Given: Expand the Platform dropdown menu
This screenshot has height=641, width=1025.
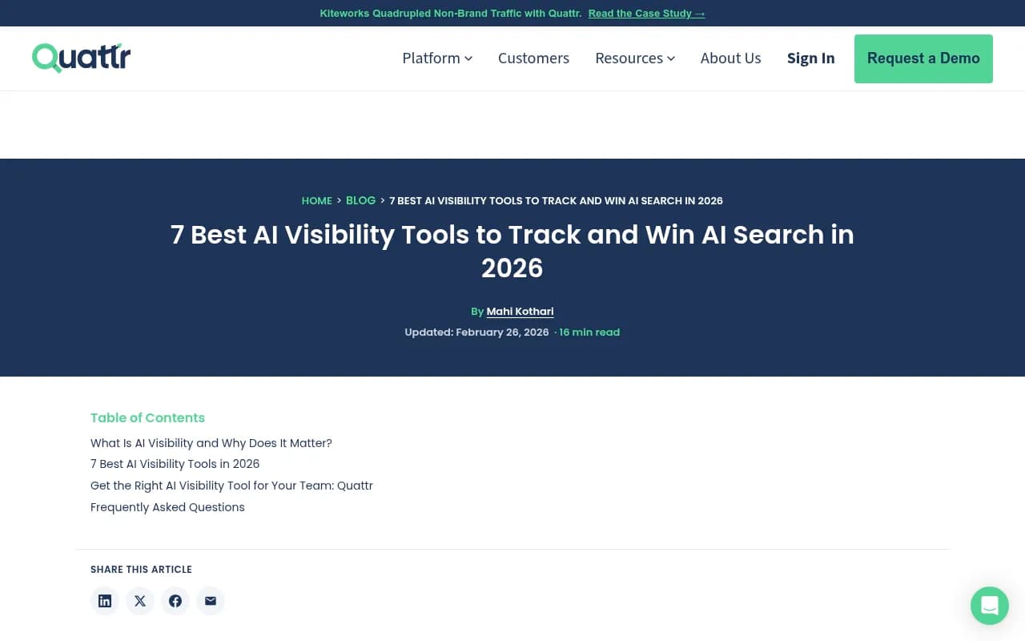Looking at the screenshot, I should point(436,58).
